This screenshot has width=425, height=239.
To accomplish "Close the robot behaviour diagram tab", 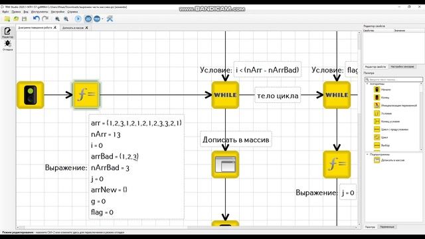I will click(55, 28).
